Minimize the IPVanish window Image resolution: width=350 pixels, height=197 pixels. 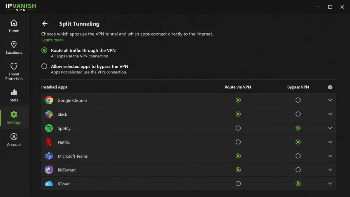(318, 7)
